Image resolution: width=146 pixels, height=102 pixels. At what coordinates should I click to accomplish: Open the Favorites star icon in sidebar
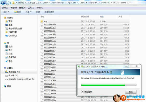5,17
